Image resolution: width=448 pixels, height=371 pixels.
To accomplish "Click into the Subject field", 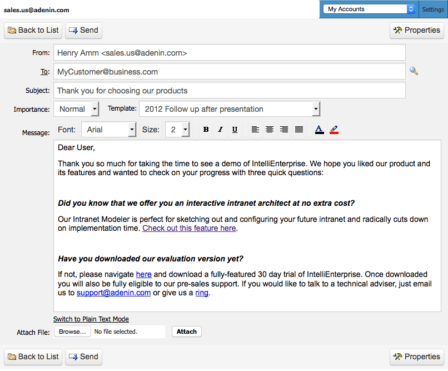I will click(230, 90).
